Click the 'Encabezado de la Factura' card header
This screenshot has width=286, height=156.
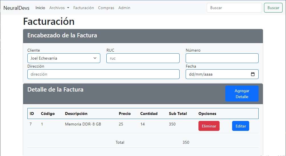pyautogui.click(x=143, y=36)
